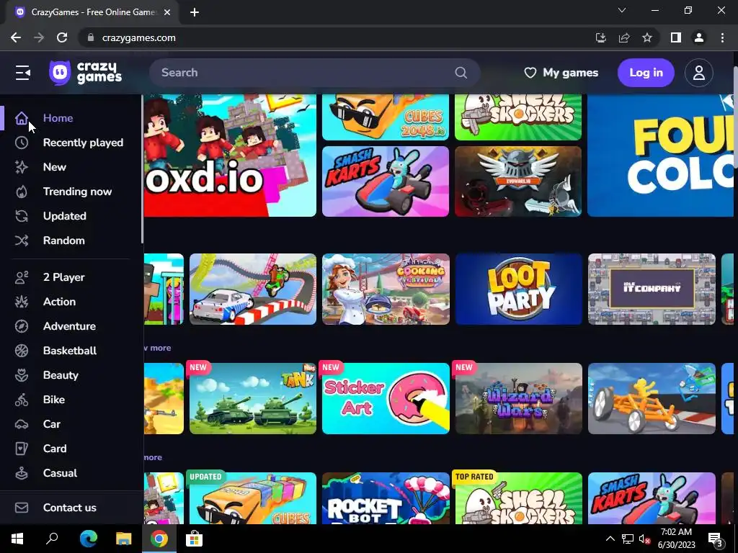The height and width of the screenshot is (553, 738).
Task: Open Sticker Art game thumbnail
Action: coord(386,398)
